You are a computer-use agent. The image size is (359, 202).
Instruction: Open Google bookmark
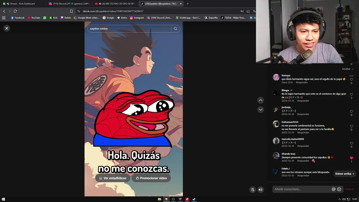[108, 18]
